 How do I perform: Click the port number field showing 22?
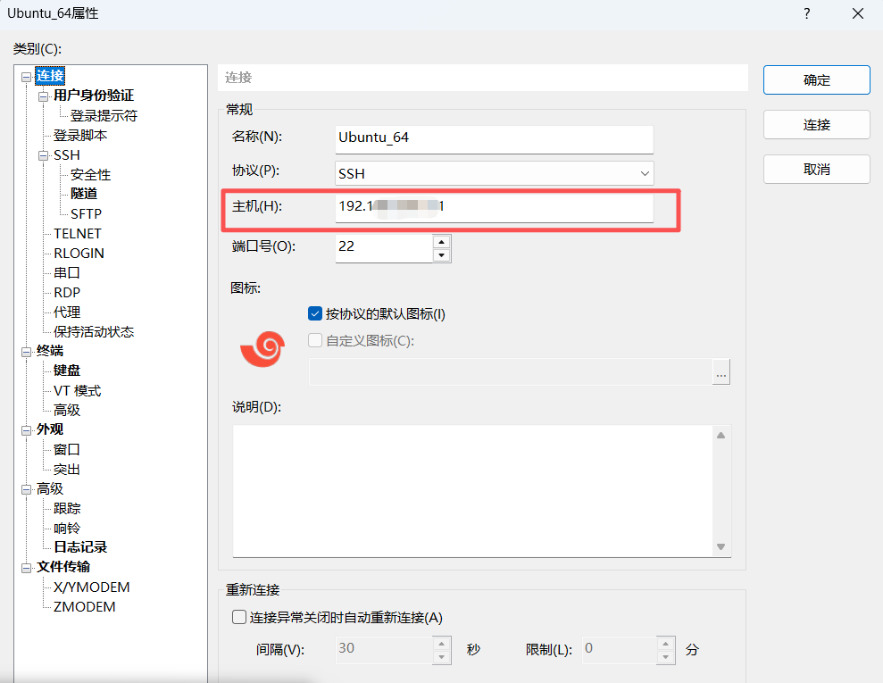(384, 248)
